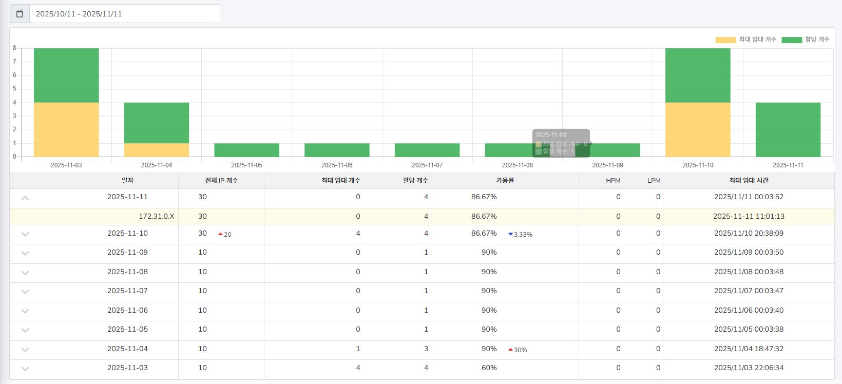Open details for the 2025-11-07 row
842x384 pixels.
pos(25,292)
